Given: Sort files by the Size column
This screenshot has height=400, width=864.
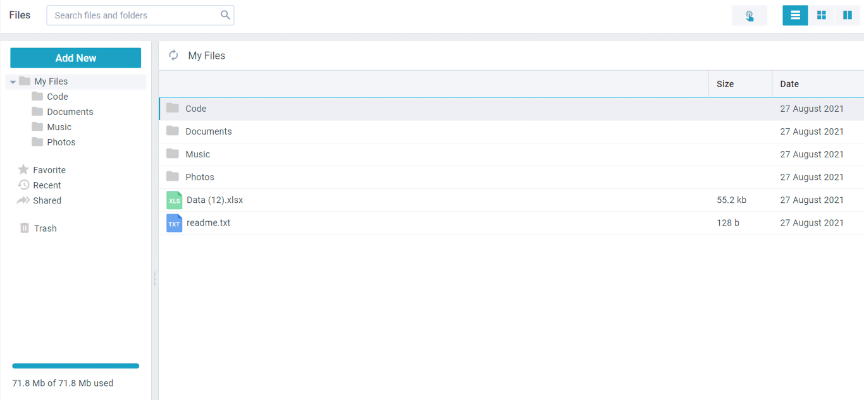Looking at the screenshot, I should click(725, 83).
